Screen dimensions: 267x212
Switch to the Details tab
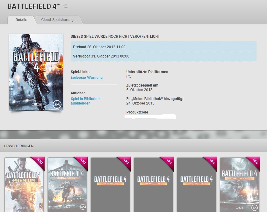[x=21, y=20]
